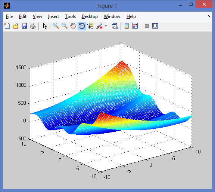Show plot tools and dock figure
215x192 pixels.
[x=155, y=26]
